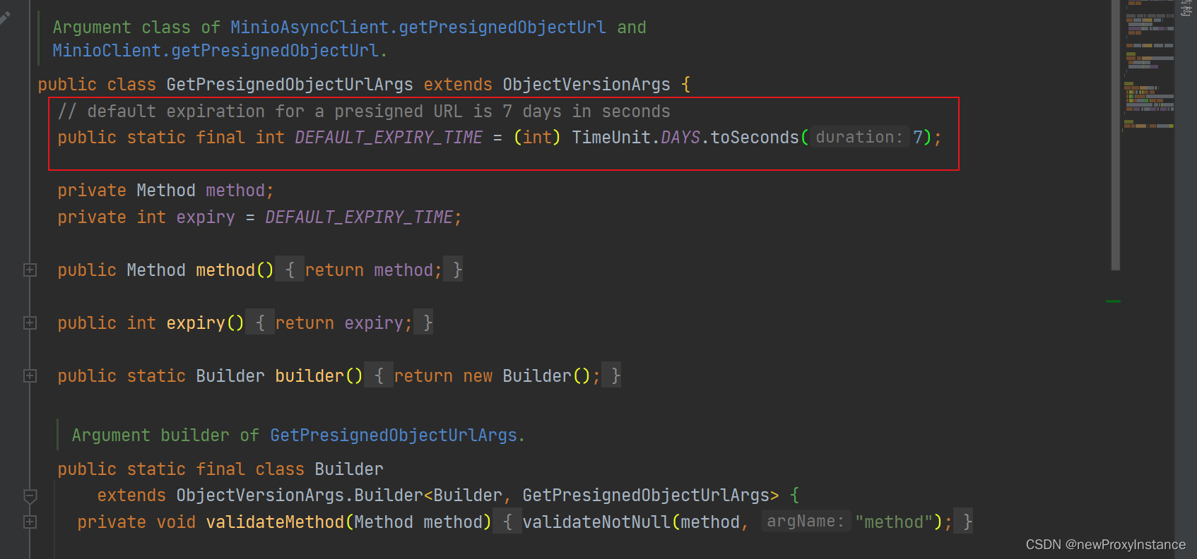Expand the folded validateMethod method
Screen dimensions: 1197x559
[x=30, y=522]
